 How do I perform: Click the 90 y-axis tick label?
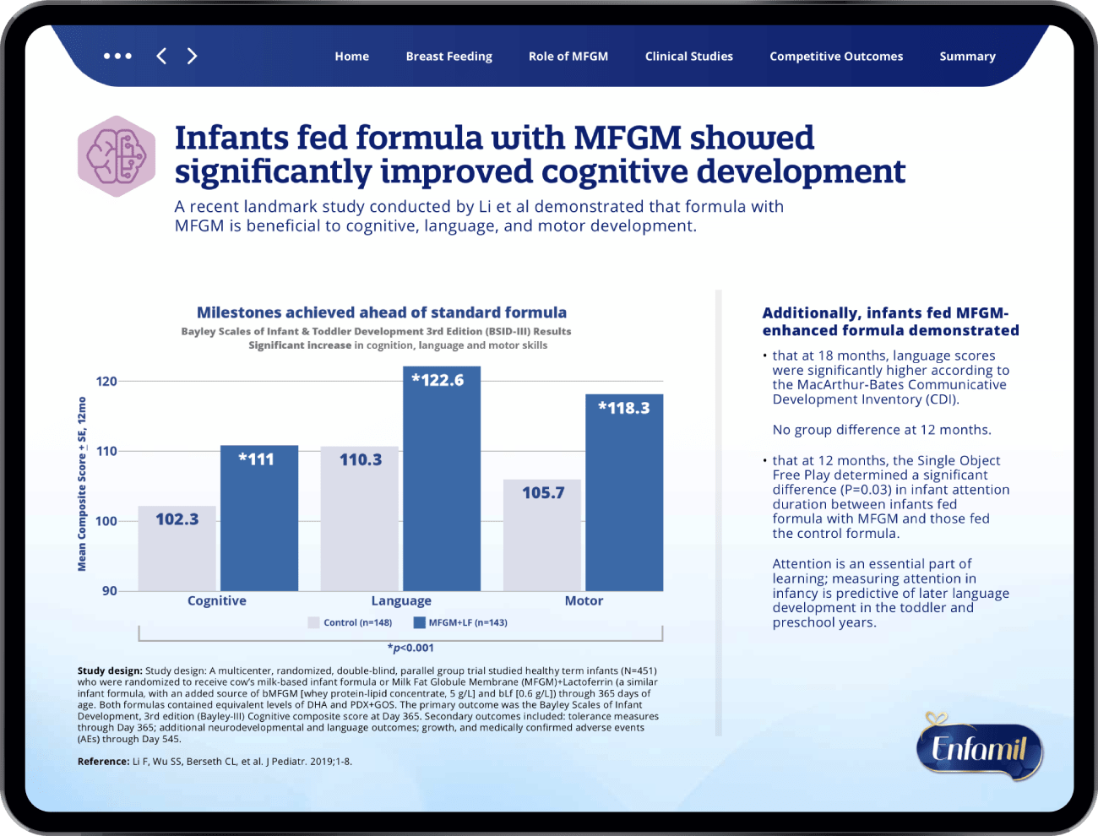(x=110, y=591)
